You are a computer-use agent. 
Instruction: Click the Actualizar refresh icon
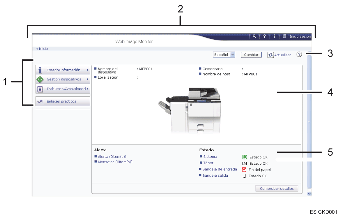point(271,55)
